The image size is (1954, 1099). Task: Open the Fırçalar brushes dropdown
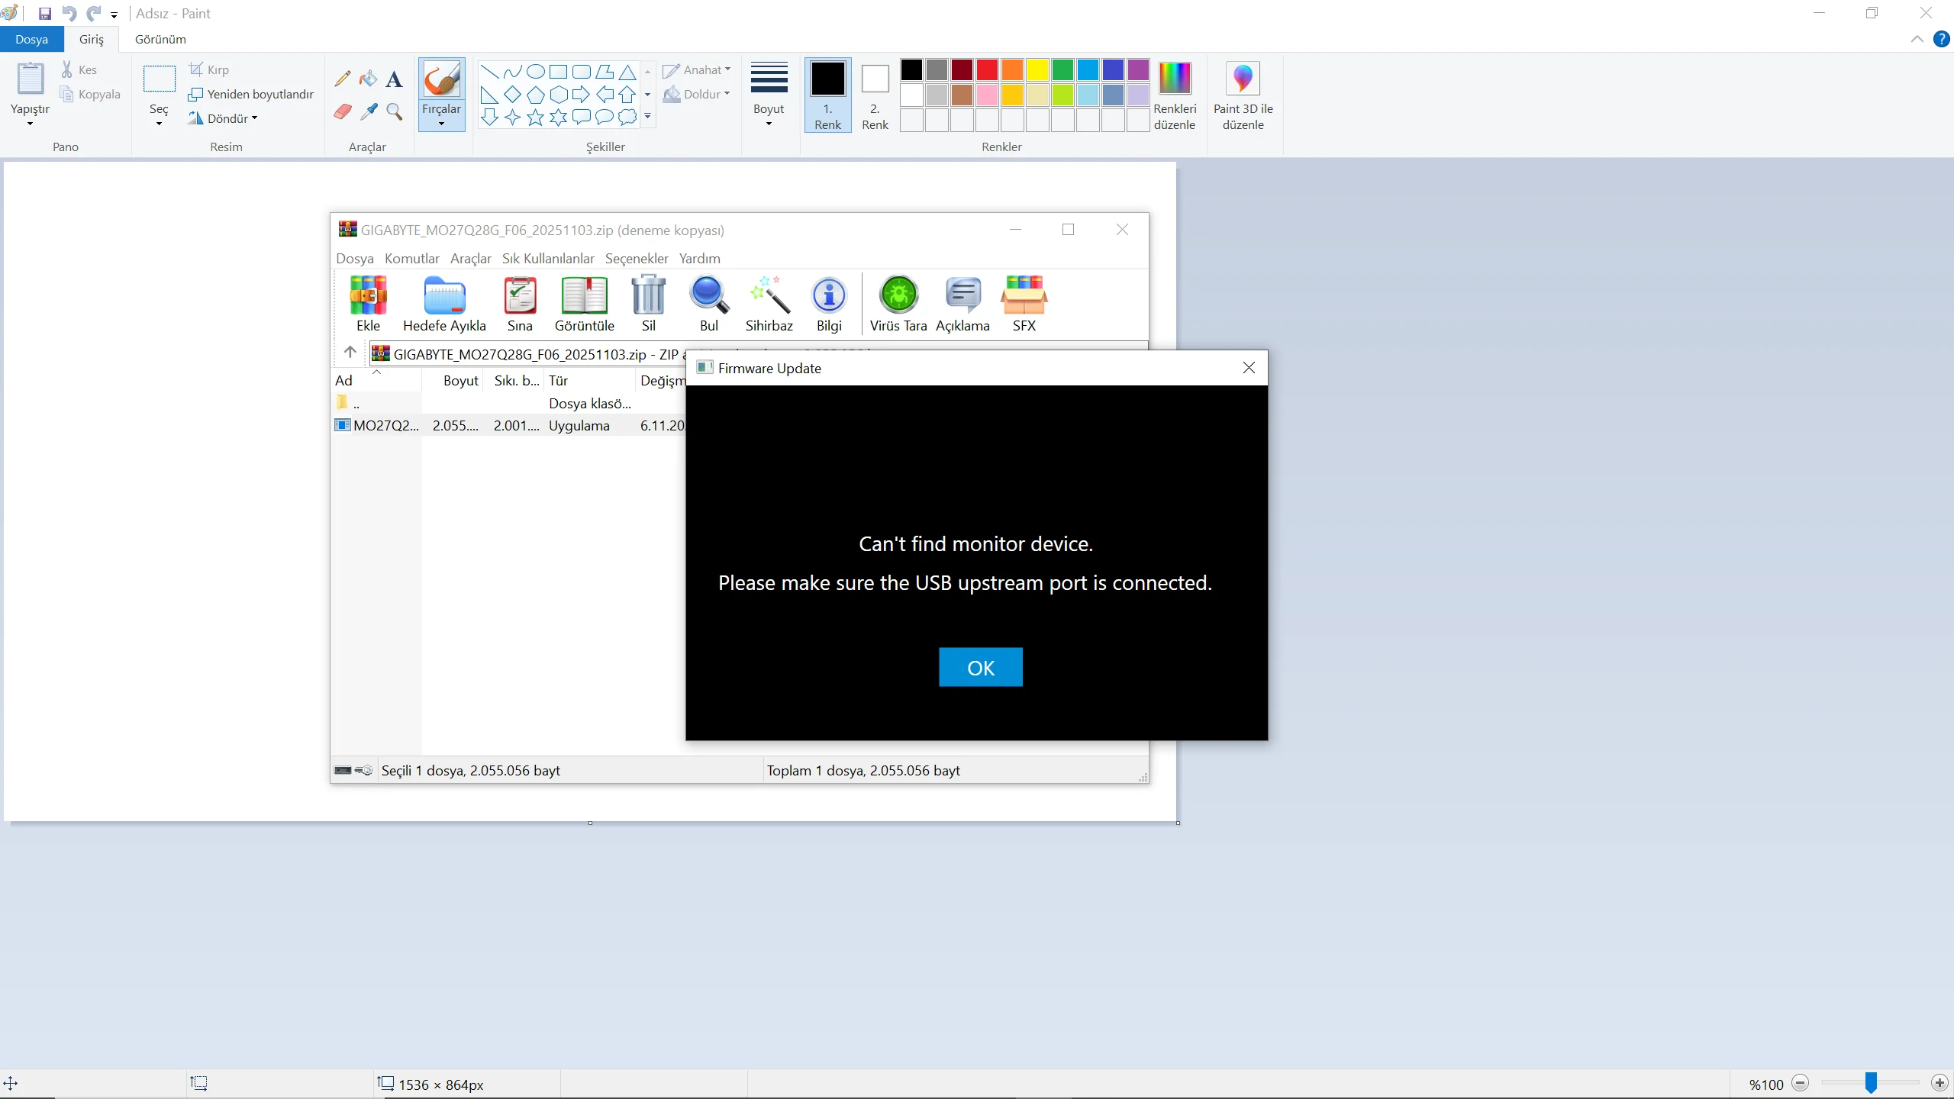click(441, 116)
